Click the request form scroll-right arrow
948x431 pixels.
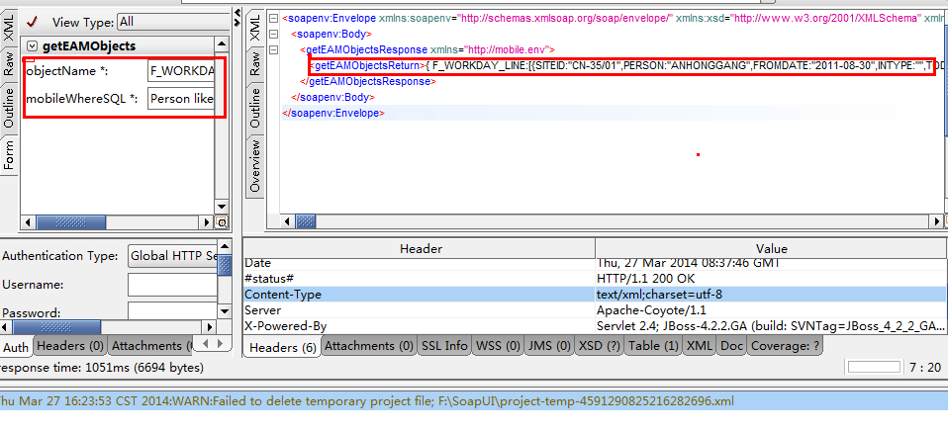pos(208,222)
